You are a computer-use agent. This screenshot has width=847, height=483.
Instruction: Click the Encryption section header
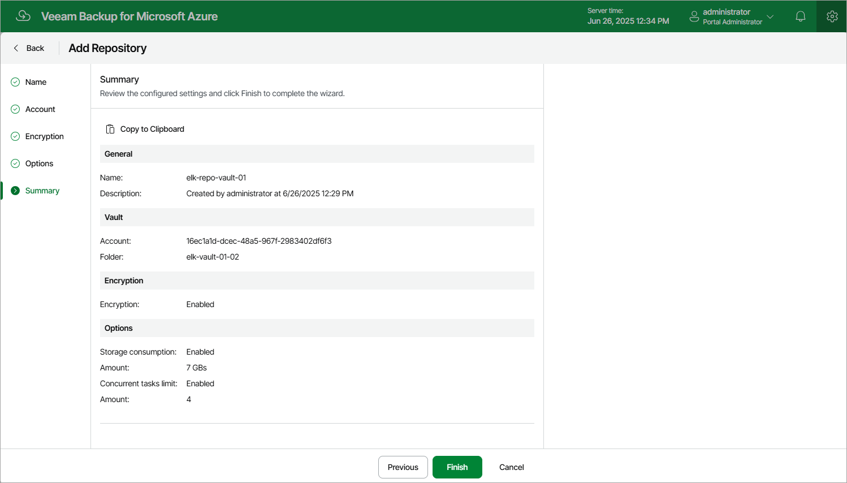coord(317,281)
